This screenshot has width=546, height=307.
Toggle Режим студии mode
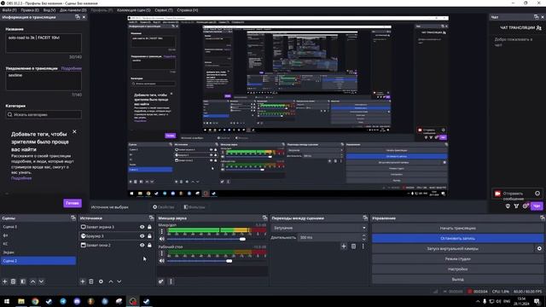tap(457, 259)
